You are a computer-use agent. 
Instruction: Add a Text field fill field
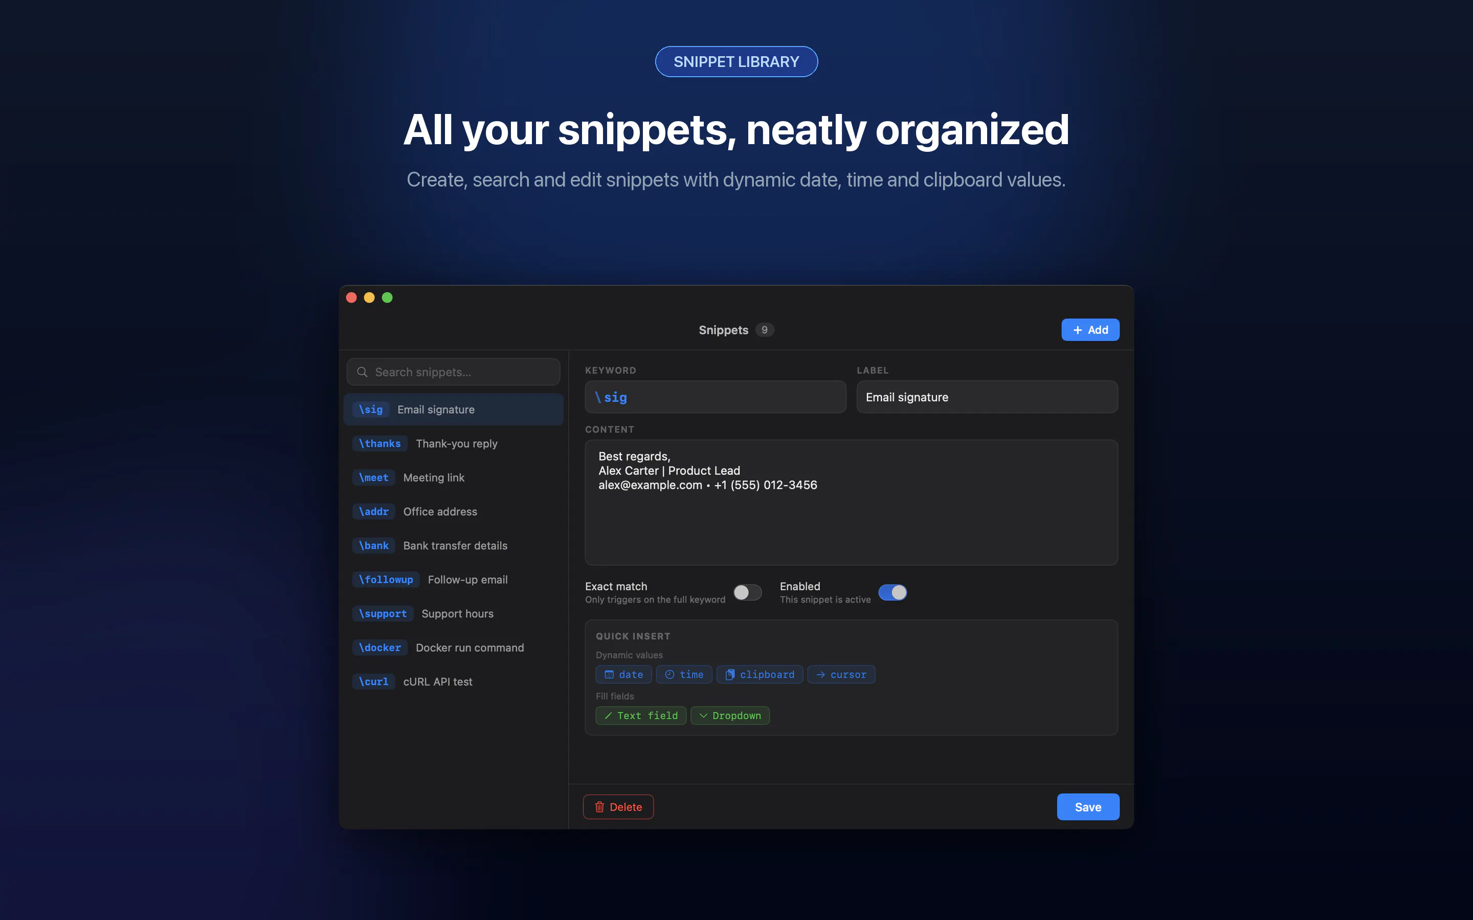pos(641,716)
